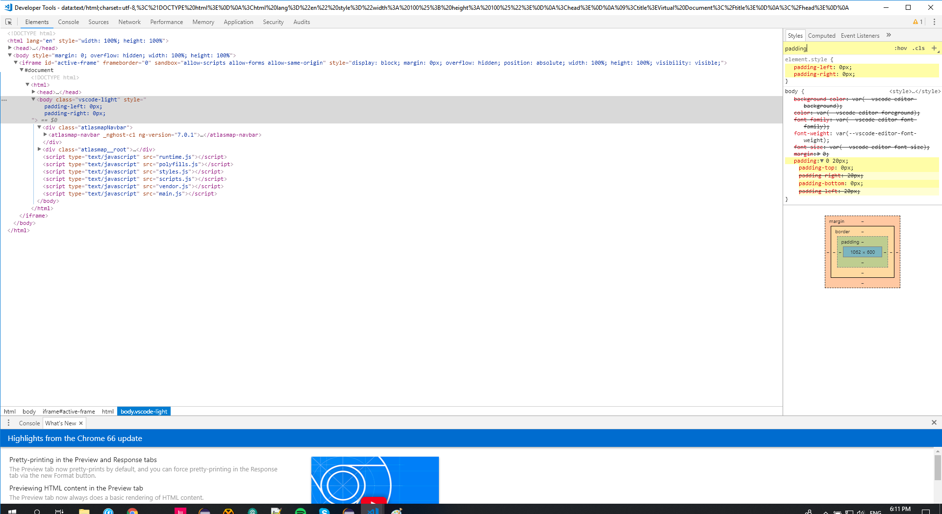Open the DevTools customize three-dot menu
This screenshot has height=514, width=942.
(x=934, y=22)
